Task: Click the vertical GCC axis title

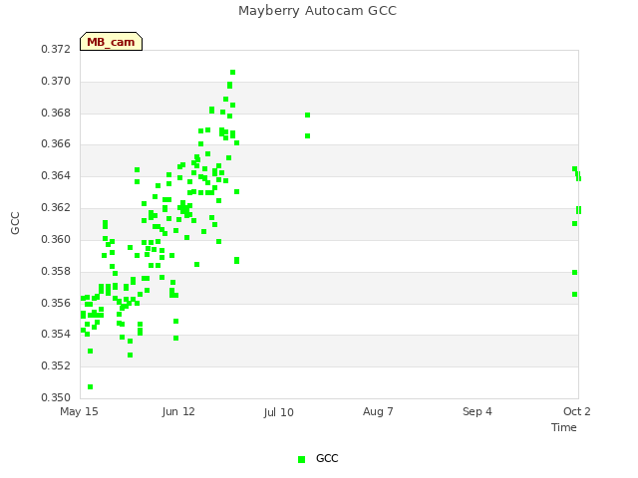Action: (15, 223)
